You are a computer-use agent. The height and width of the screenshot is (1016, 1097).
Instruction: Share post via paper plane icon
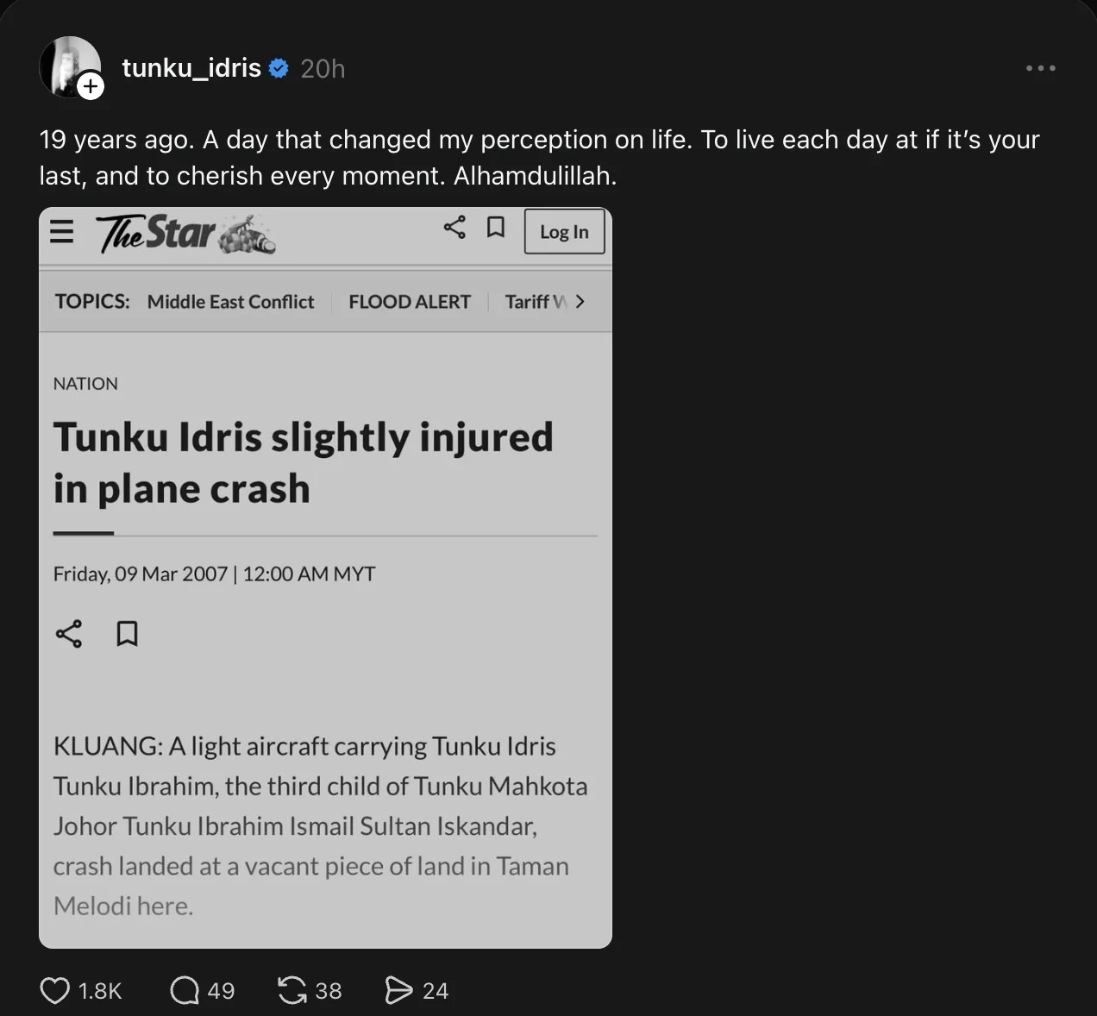click(398, 990)
